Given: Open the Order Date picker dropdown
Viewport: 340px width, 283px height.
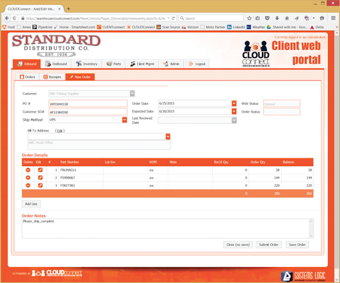Looking at the screenshot, I should [234, 104].
